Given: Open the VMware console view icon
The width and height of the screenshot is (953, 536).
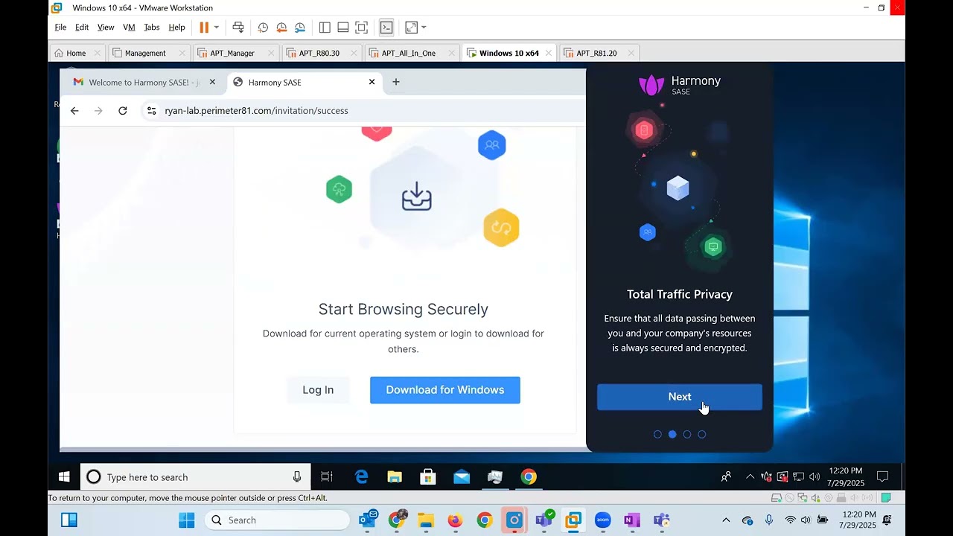Looking at the screenshot, I should coord(386,28).
